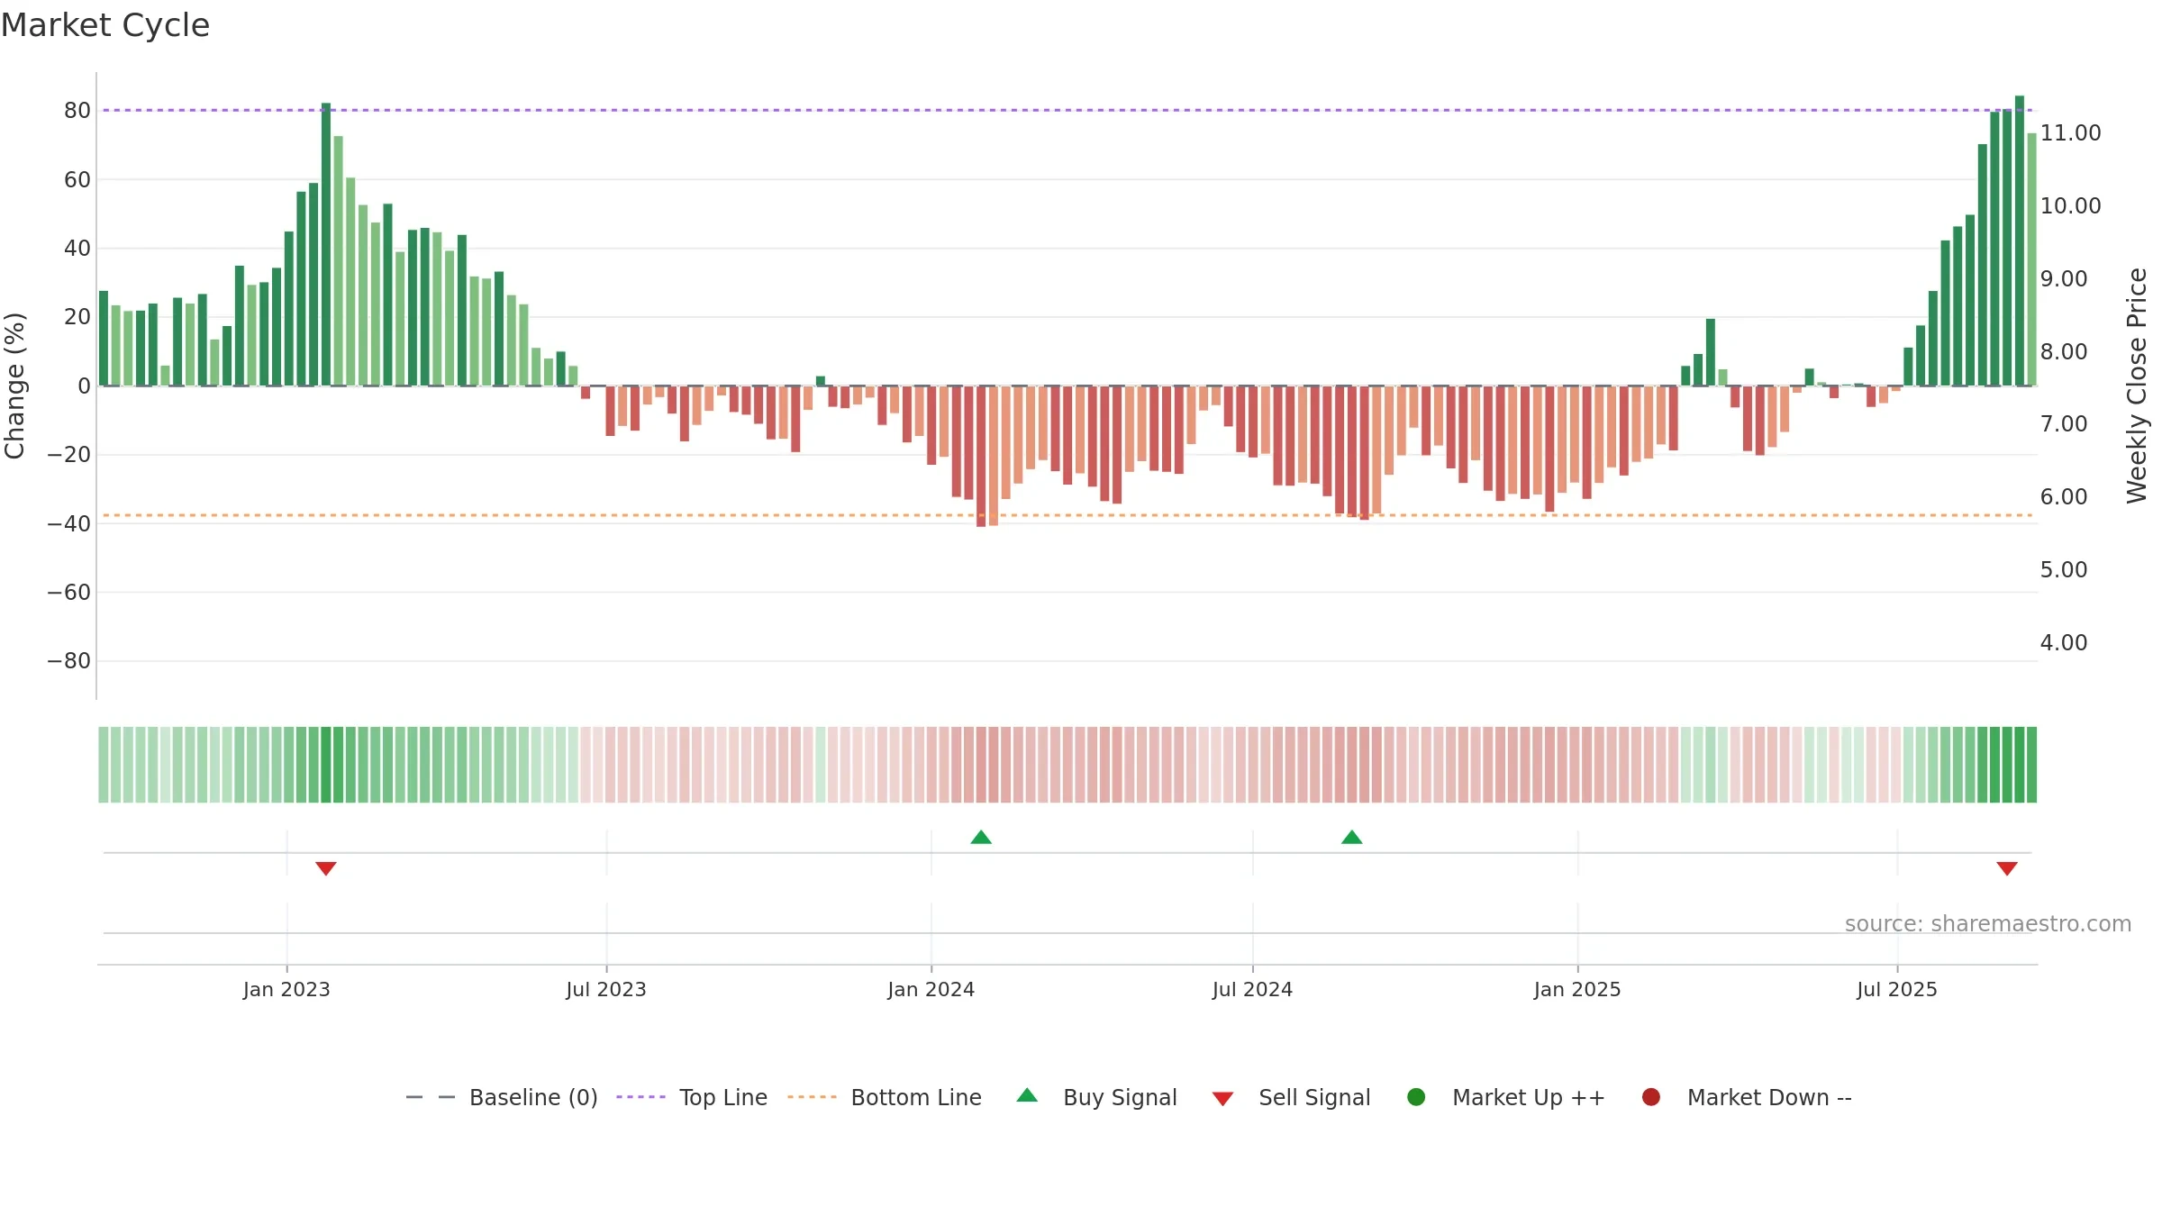The image size is (2162, 1216).
Task: Click the purple dotted top line at 80
Action: click(x=1067, y=110)
